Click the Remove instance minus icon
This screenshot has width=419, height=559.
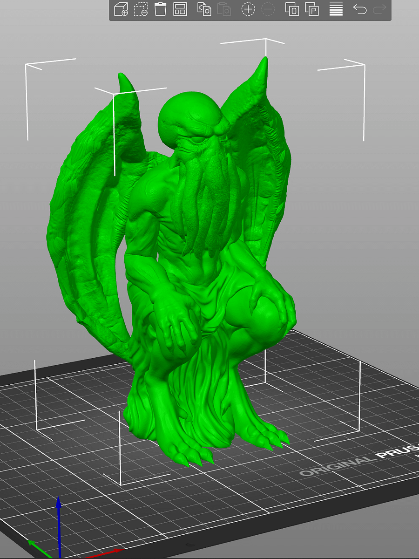click(x=268, y=9)
